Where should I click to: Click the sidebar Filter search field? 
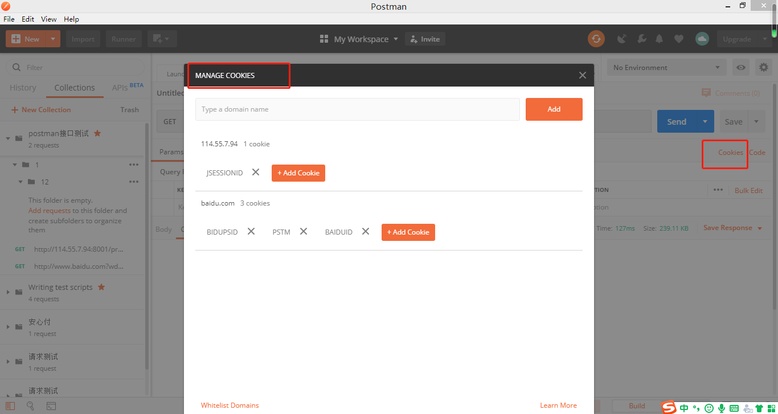(75, 67)
